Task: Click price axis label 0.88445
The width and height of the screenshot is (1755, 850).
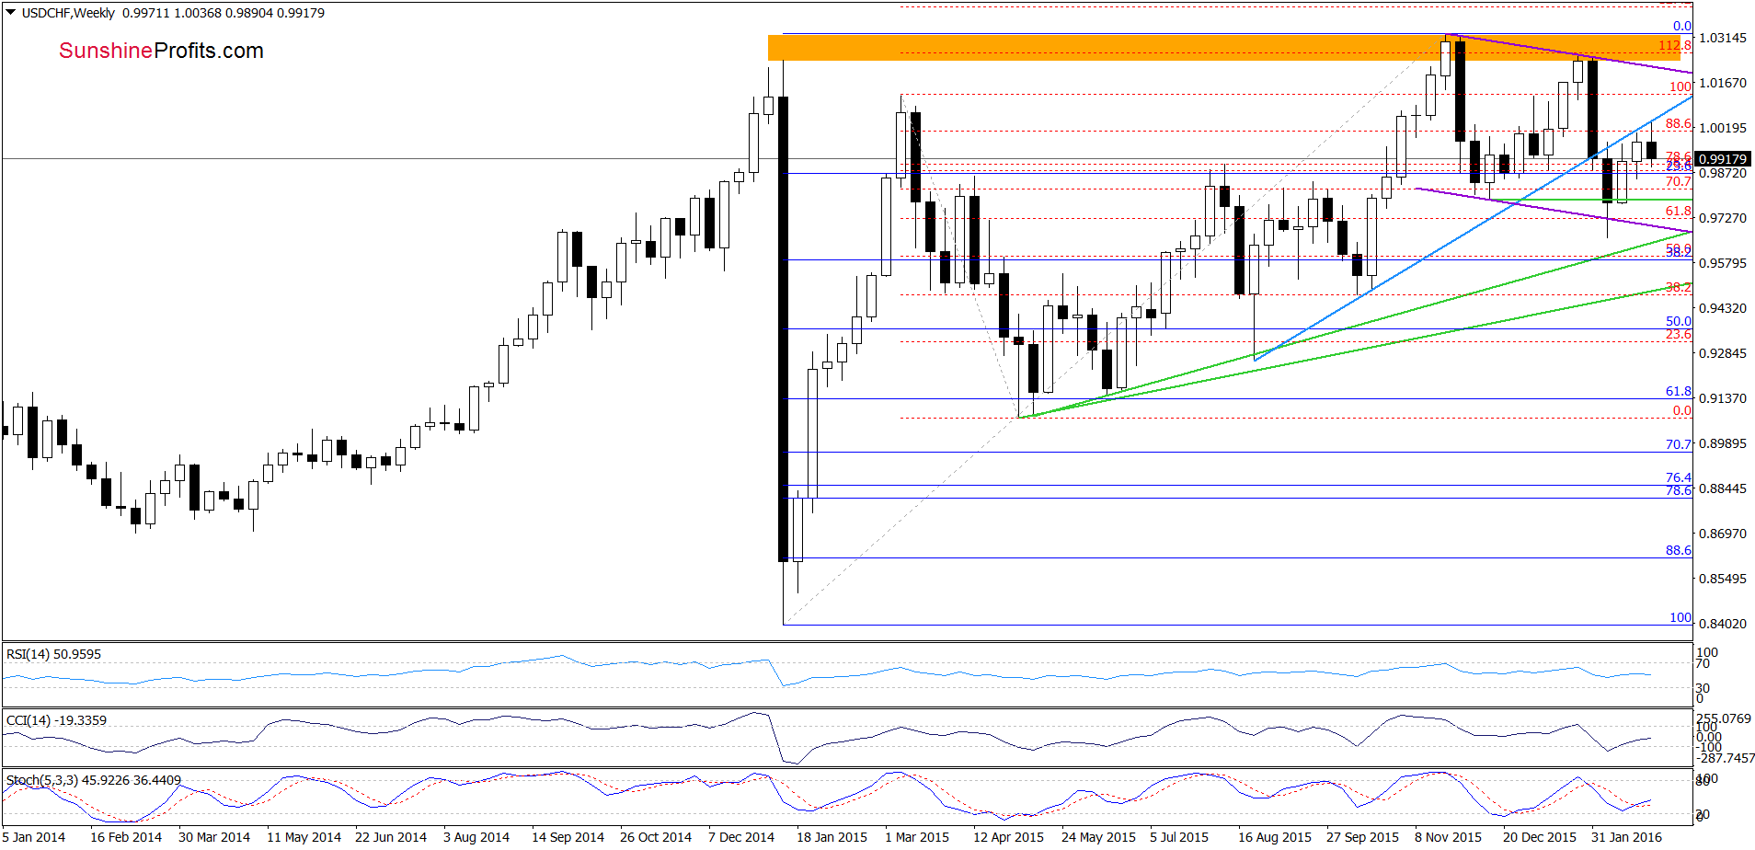Action: pos(1723,488)
